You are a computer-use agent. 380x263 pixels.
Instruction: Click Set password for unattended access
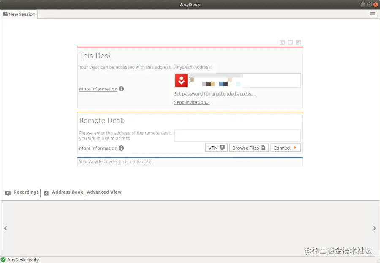tap(214, 93)
